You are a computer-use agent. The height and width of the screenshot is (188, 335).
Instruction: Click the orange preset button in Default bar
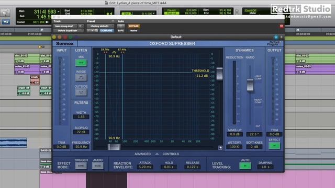tap(60, 37)
